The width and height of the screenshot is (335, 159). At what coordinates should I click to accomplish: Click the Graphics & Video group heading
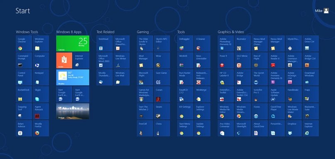tap(231, 32)
